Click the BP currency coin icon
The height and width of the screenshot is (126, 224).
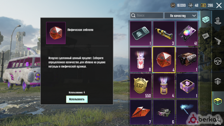coord(173,5)
